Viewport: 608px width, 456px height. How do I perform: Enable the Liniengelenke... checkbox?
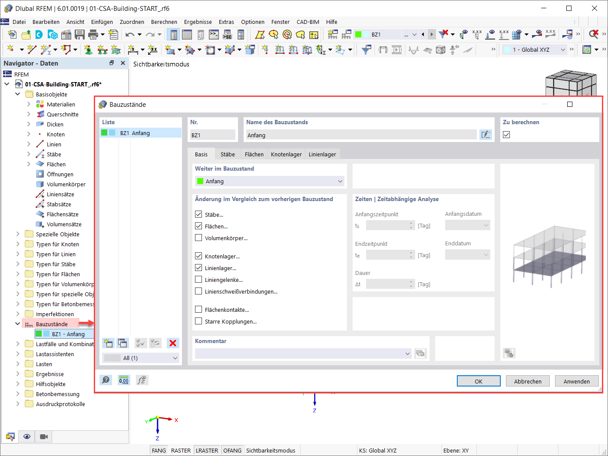click(198, 280)
